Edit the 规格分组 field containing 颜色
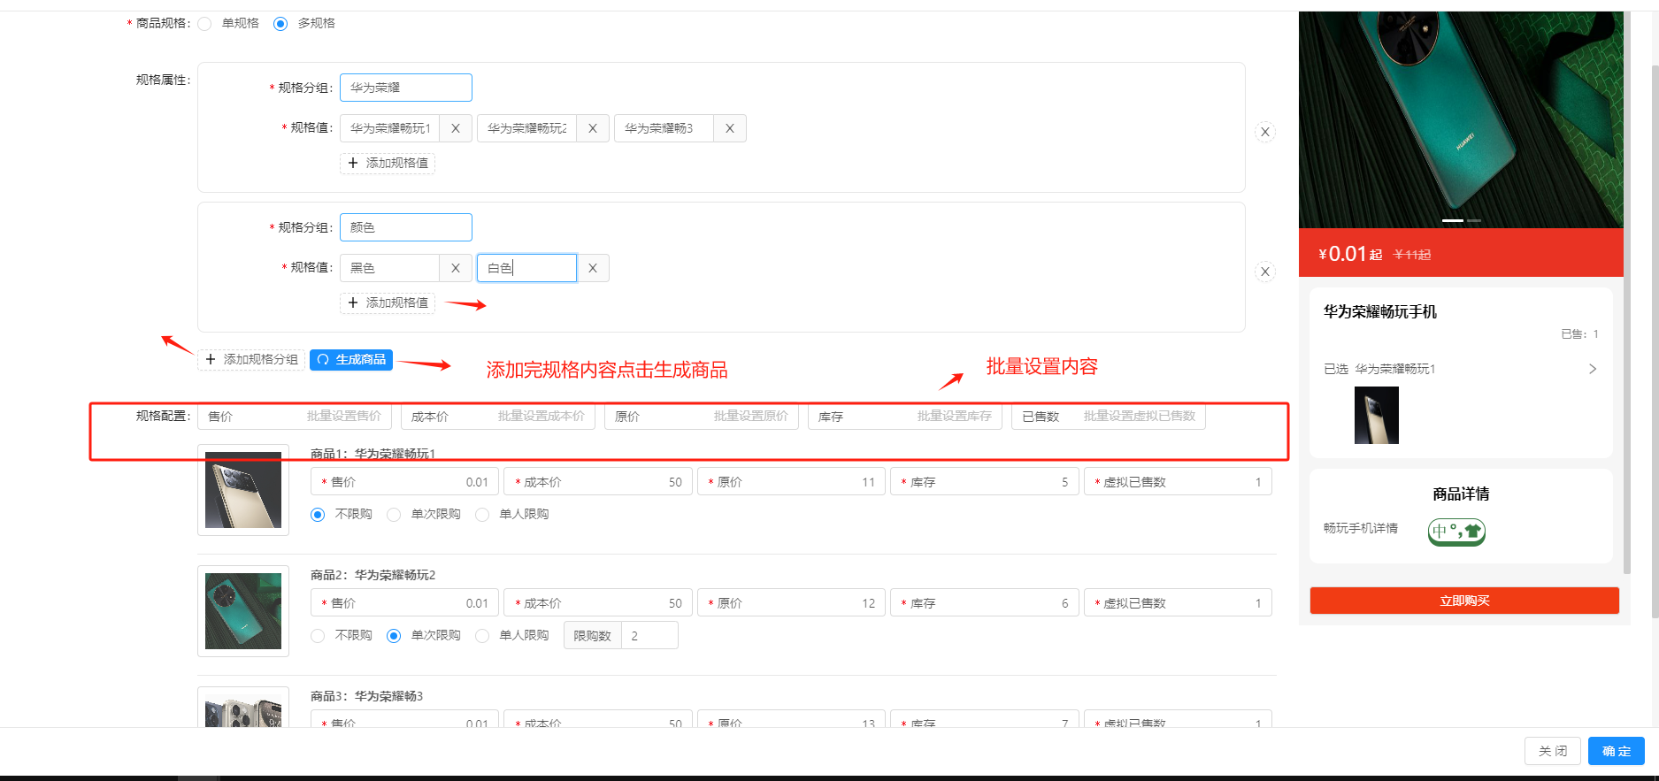Viewport: 1659px width, 781px height. coord(406,227)
